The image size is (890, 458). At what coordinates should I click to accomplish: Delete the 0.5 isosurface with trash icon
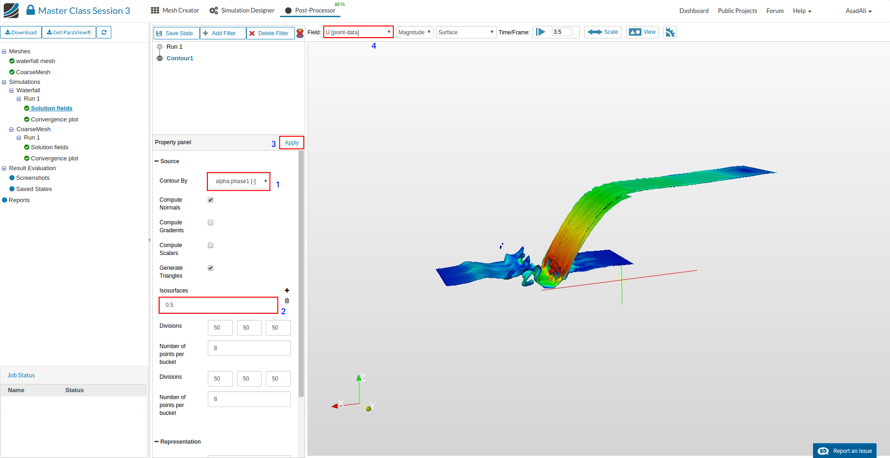click(287, 301)
